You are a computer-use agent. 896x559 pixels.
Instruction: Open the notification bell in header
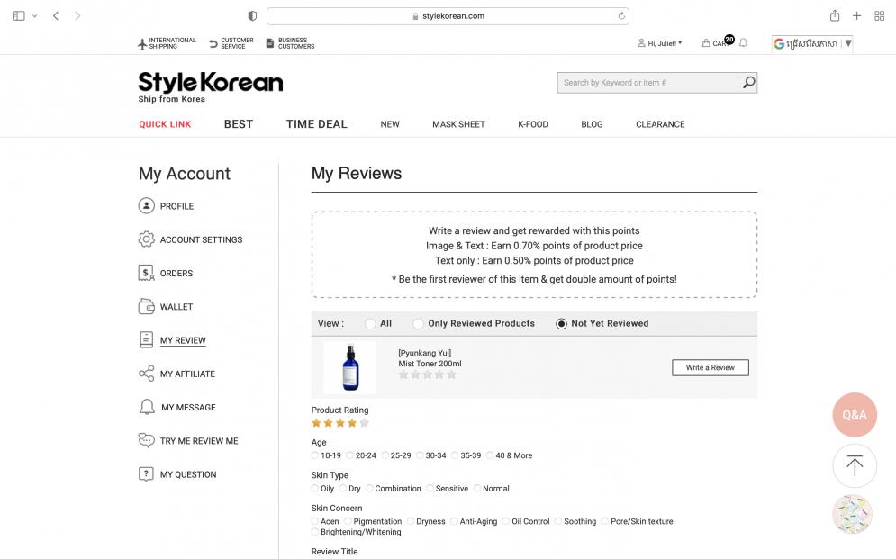click(x=744, y=43)
